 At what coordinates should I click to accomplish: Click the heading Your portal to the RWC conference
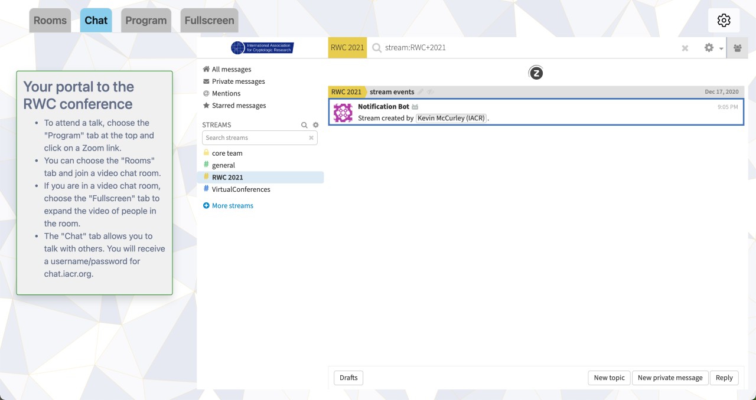coord(79,95)
